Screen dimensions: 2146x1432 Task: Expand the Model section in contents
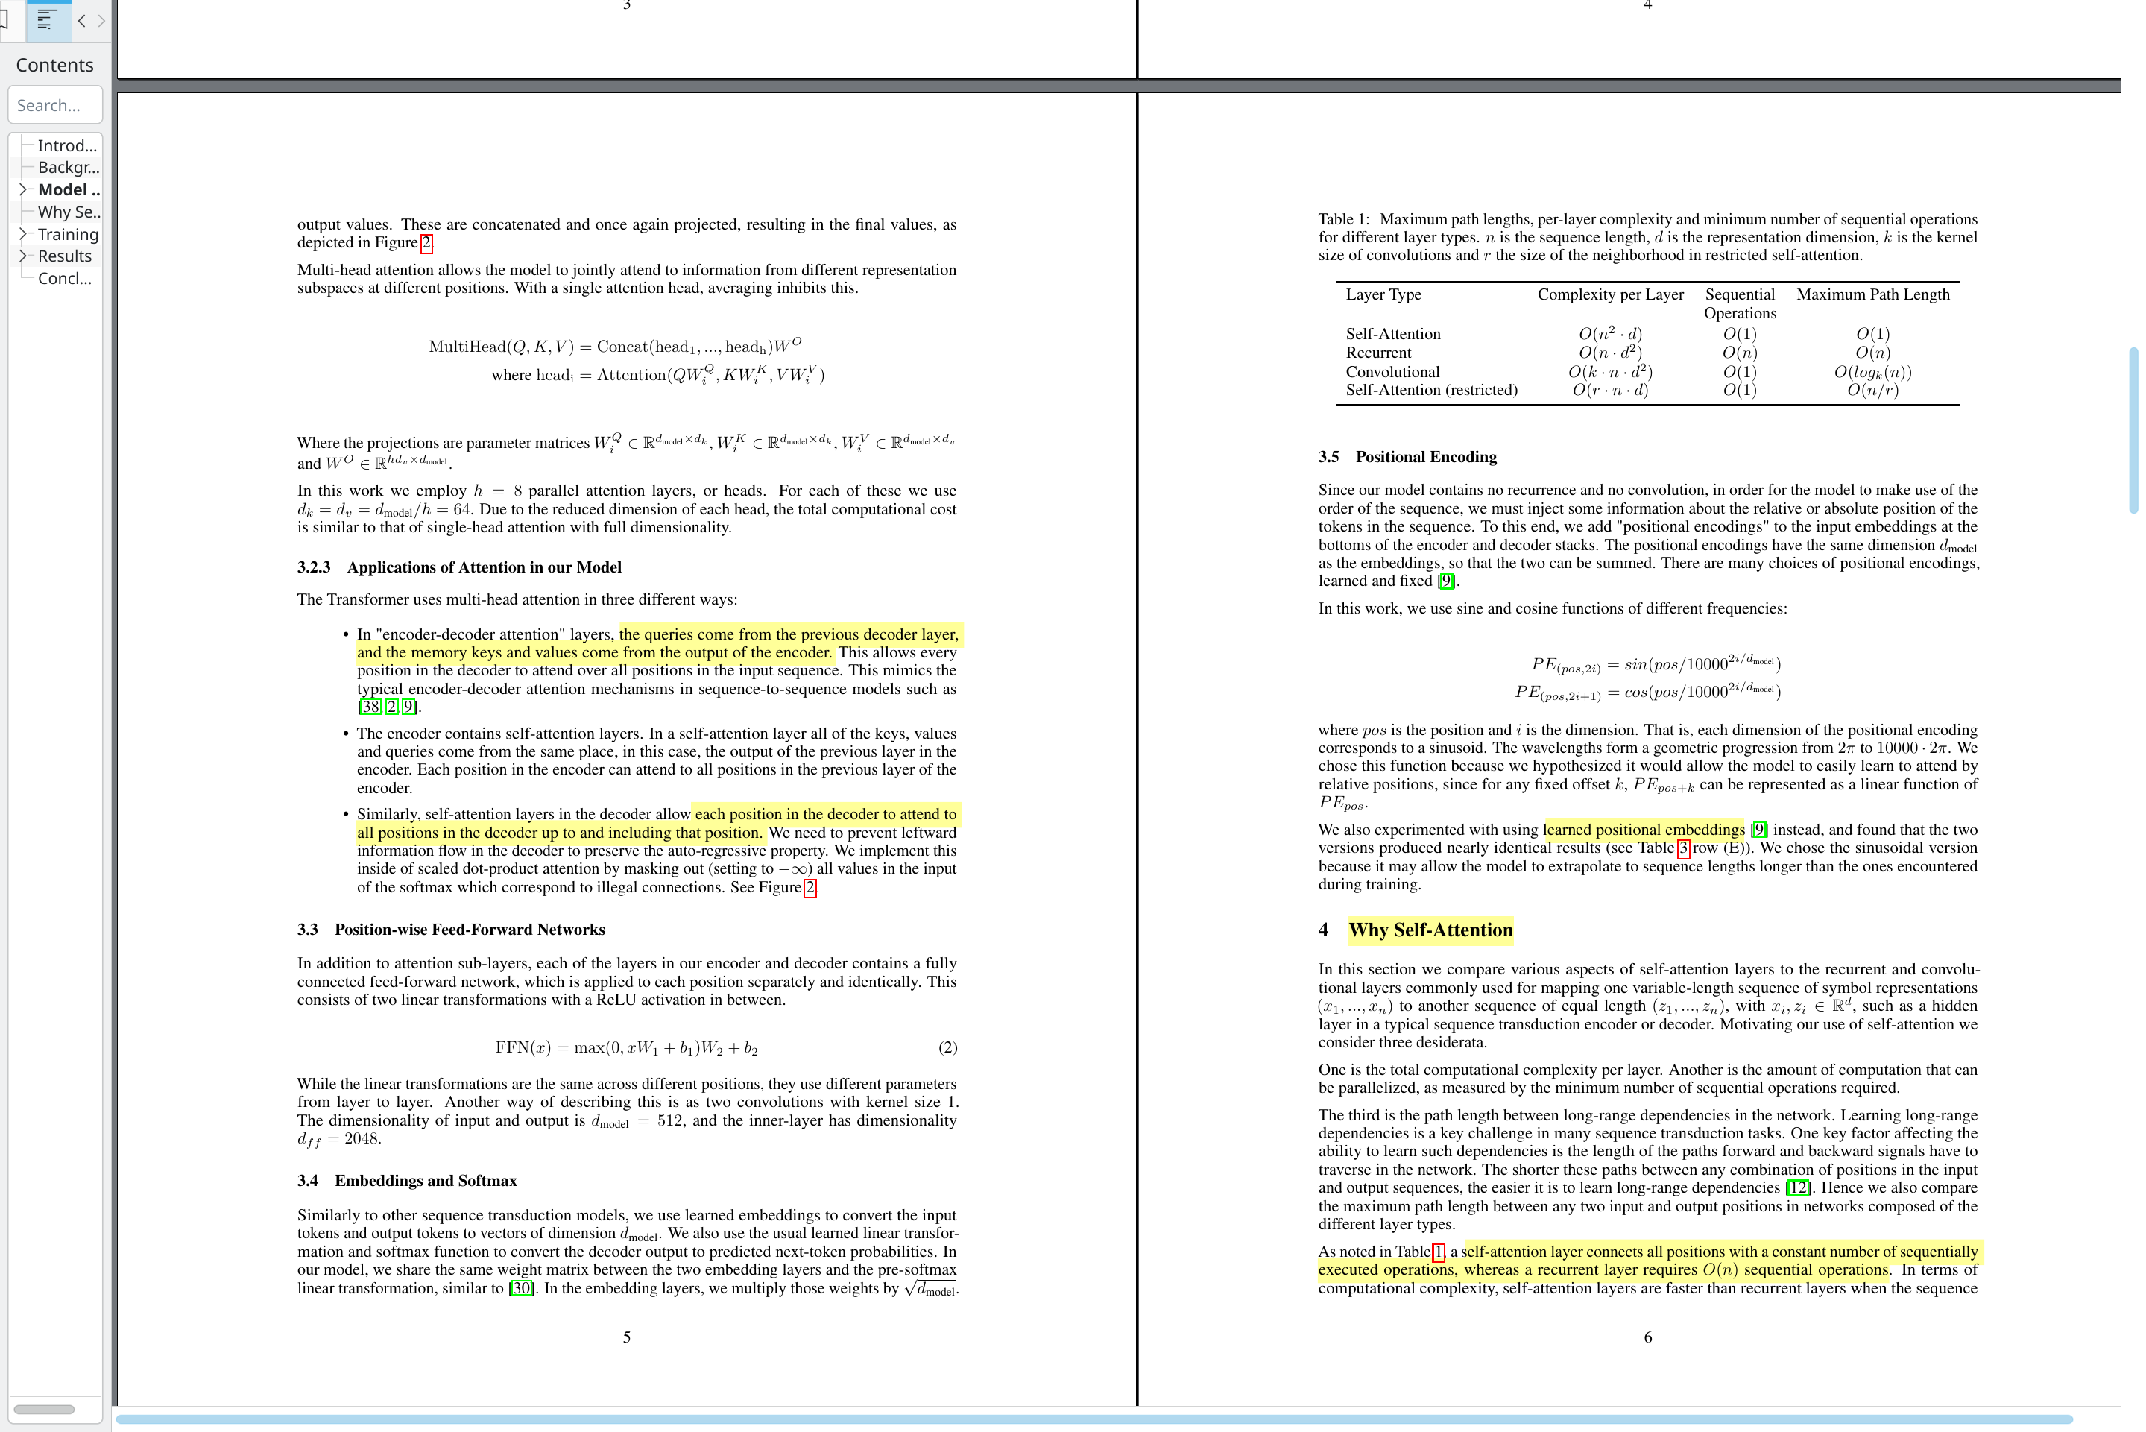[23, 190]
